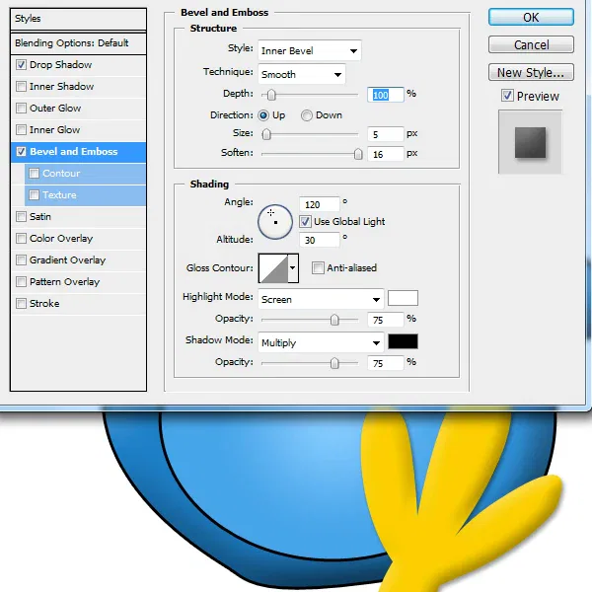Click the black Shadow Mode color swatch

[403, 341]
